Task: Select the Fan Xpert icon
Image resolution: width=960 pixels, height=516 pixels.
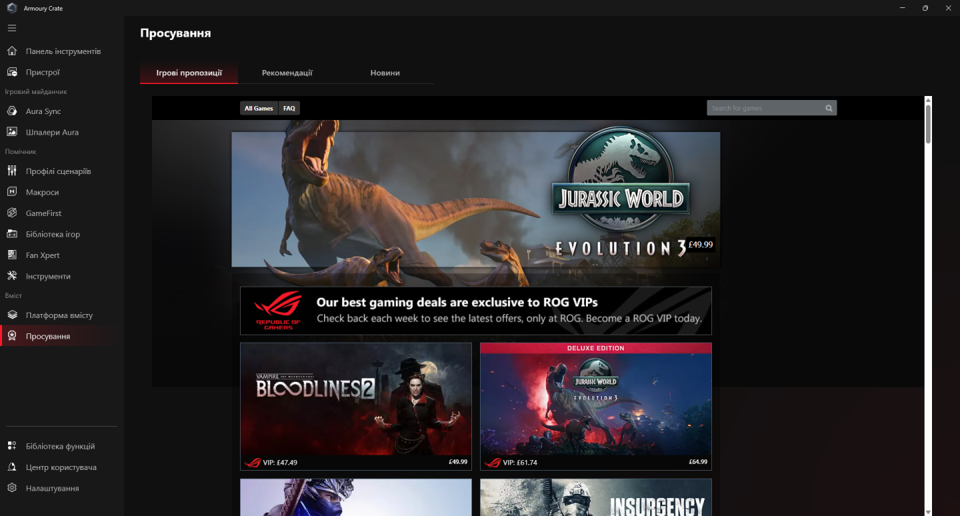Action: click(x=12, y=255)
